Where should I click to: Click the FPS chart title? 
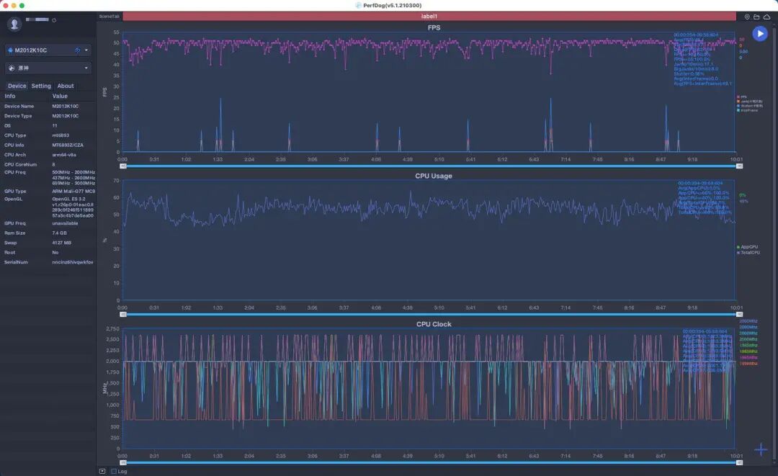[434, 28]
